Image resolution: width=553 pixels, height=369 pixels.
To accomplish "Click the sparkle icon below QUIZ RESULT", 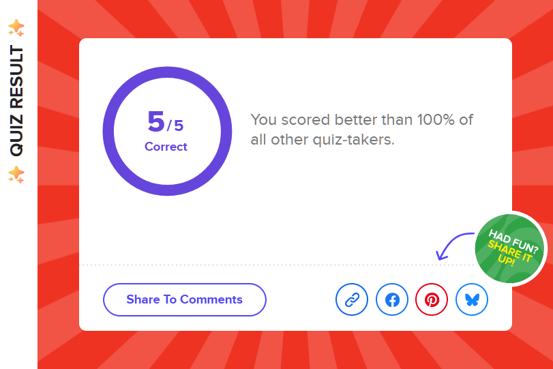I will pos(16,175).
